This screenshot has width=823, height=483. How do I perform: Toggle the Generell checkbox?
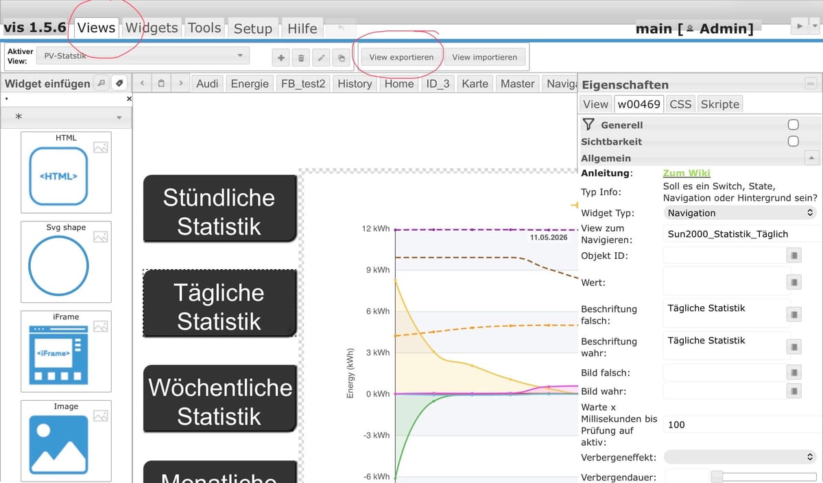click(794, 125)
